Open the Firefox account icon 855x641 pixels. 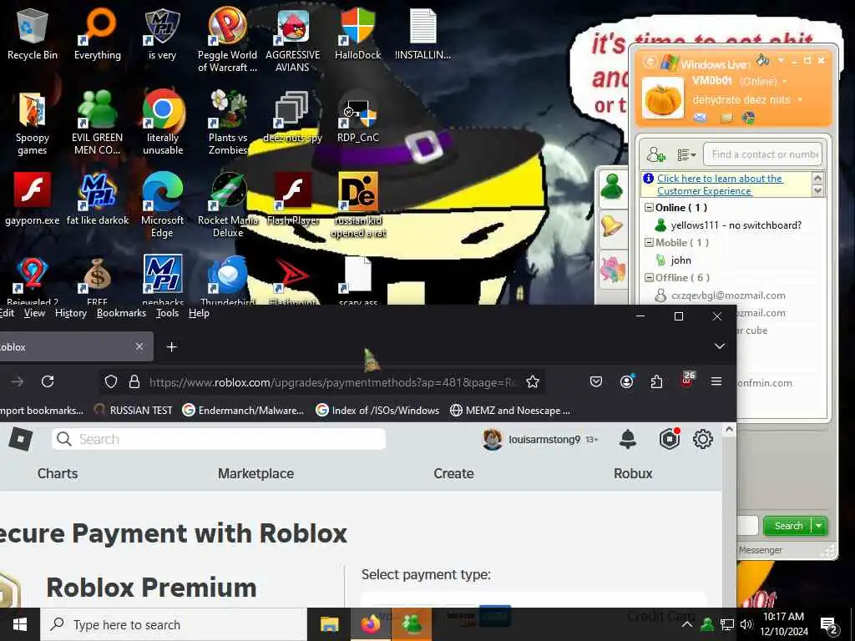tap(626, 381)
